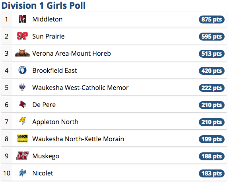Image resolution: width=229 pixels, height=183 pixels.
Task: Click the De Pere cardinal bird logo
Action: (22, 104)
